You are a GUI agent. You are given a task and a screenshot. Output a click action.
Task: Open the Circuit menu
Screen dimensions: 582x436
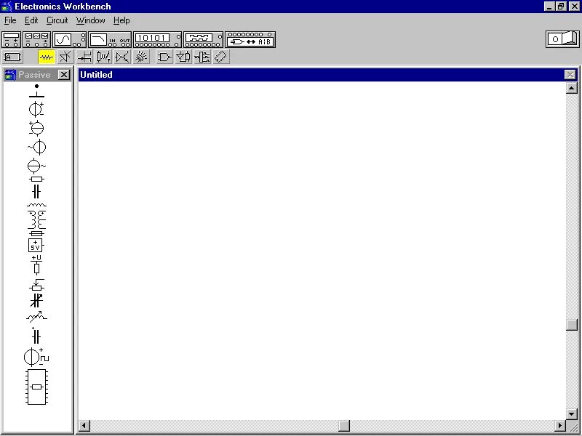57,20
